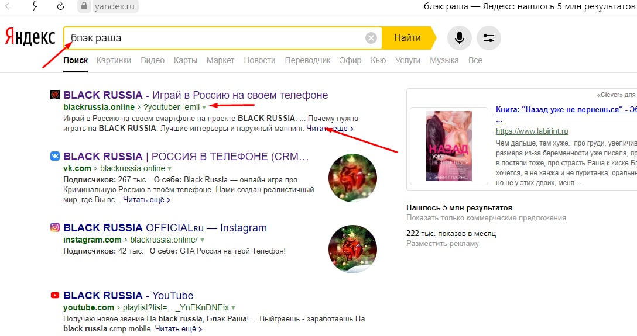The image size is (637, 336).
Task: Open the Кью tab
Action: click(x=378, y=60)
